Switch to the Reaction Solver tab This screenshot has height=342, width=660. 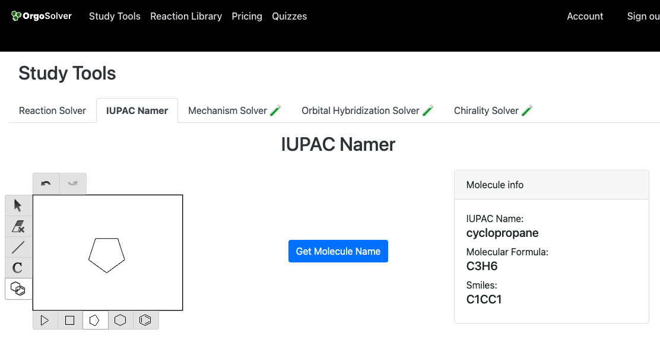(x=52, y=110)
